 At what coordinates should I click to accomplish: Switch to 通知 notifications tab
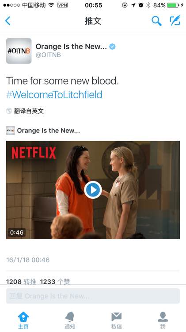[x=70, y=320]
